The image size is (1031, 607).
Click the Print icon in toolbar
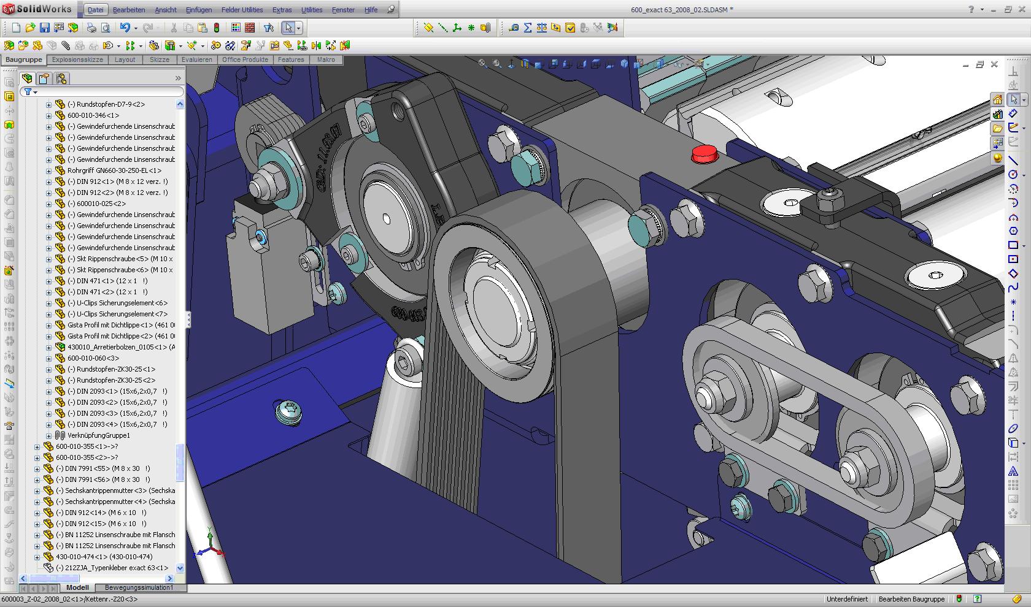(91, 28)
